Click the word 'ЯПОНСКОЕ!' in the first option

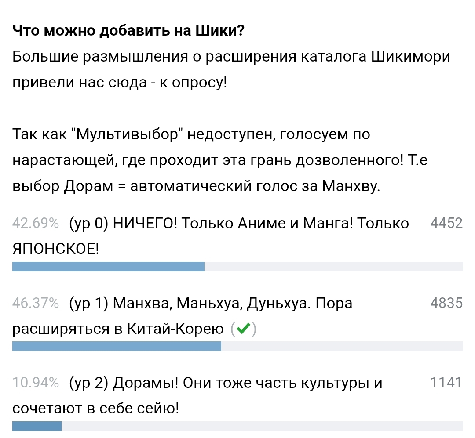coord(56,249)
